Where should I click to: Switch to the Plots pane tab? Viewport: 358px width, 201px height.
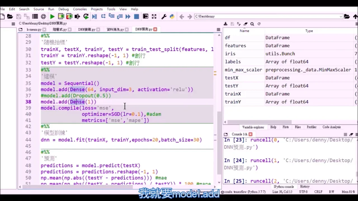tap(286, 127)
